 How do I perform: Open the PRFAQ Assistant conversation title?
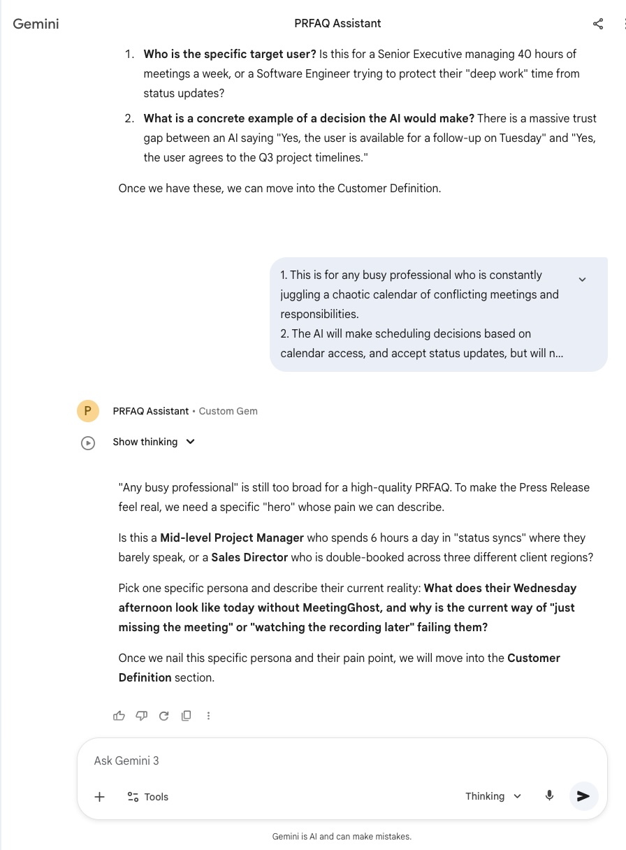coord(337,24)
